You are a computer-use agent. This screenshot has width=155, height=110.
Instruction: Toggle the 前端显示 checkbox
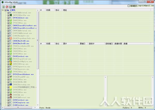pos(129,6)
